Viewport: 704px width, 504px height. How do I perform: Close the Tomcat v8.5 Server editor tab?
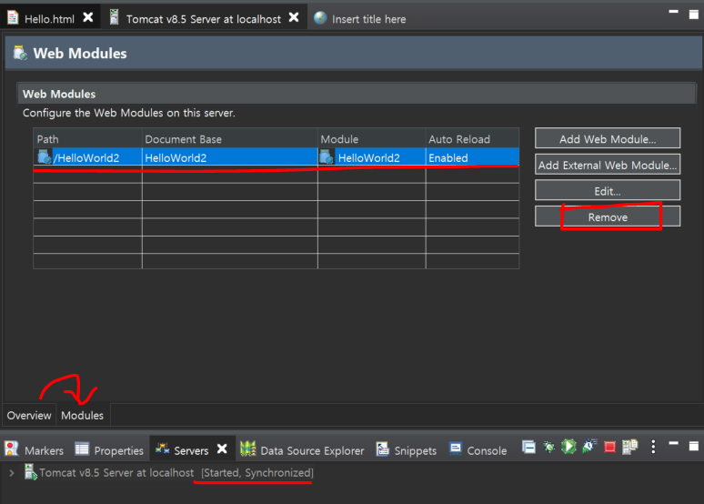[294, 17]
